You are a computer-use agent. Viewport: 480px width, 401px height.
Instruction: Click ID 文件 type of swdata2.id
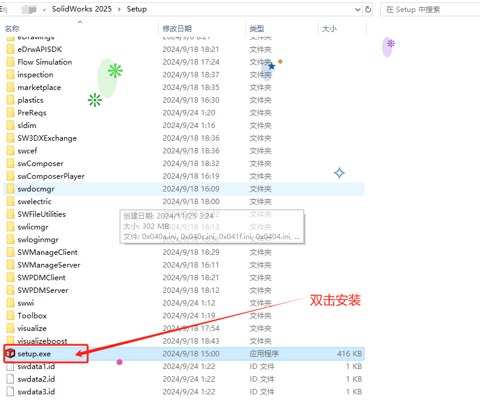(x=262, y=379)
